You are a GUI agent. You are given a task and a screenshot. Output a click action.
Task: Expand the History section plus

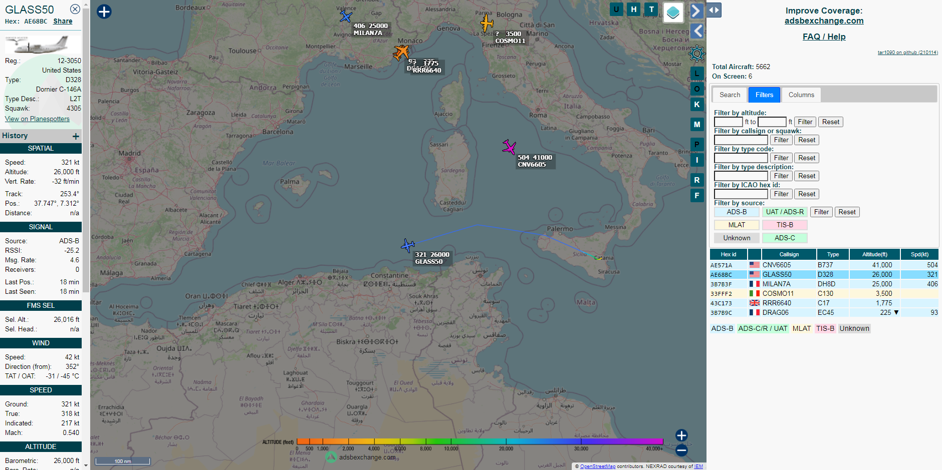click(76, 136)
